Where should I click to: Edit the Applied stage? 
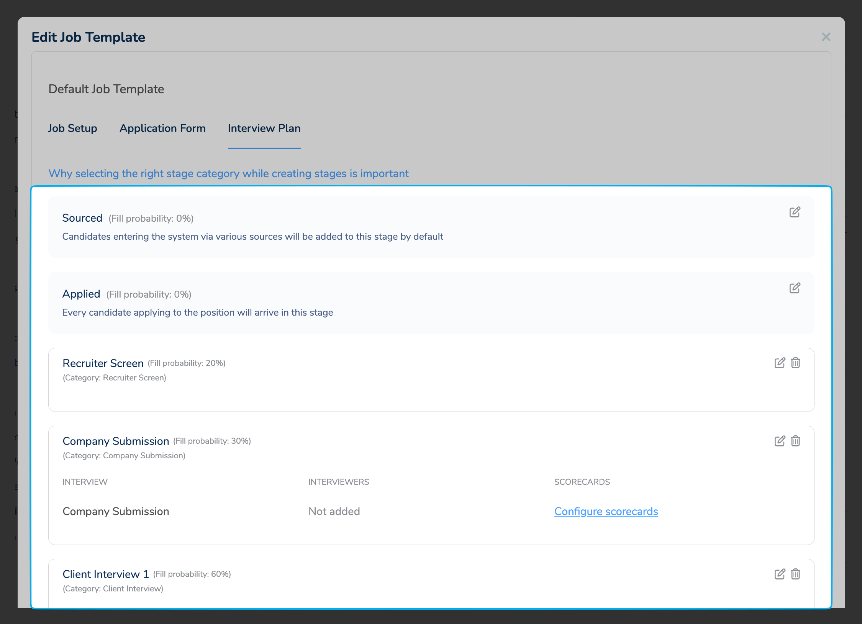tap(795, 288)
